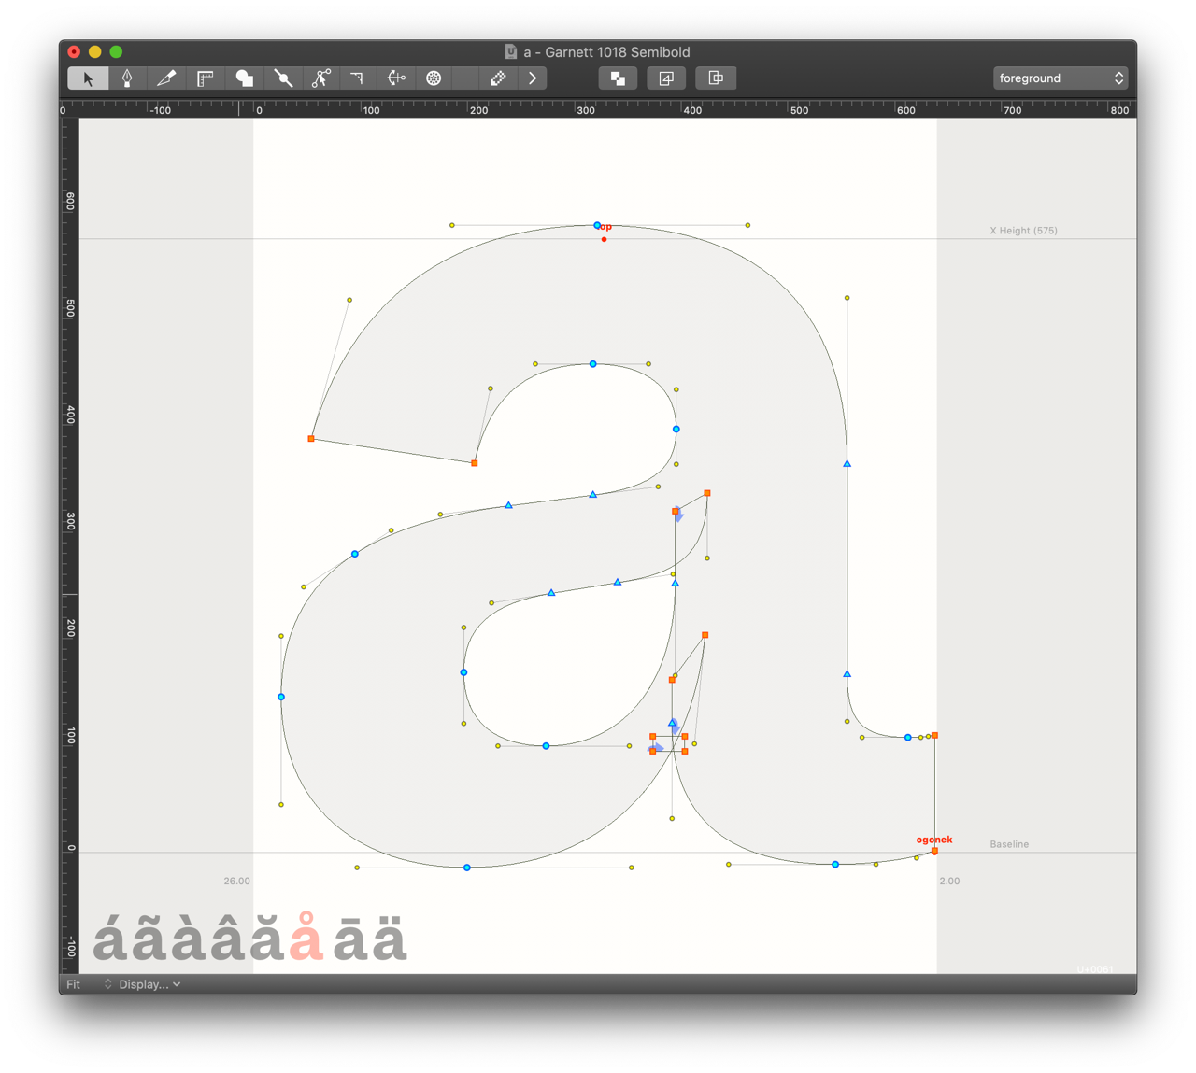1196x1073 pixels.
Task: Select the cursor-with-connected-nodes tool
Action: point(320,78)
